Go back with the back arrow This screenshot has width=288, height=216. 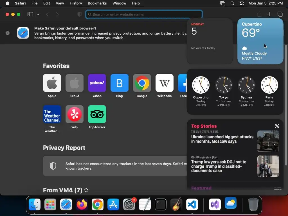(47, 14)
